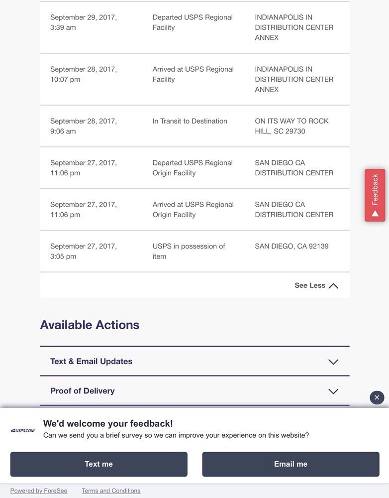Select the September 29, 2017 3:39 am entry

(x=84, y=22)
